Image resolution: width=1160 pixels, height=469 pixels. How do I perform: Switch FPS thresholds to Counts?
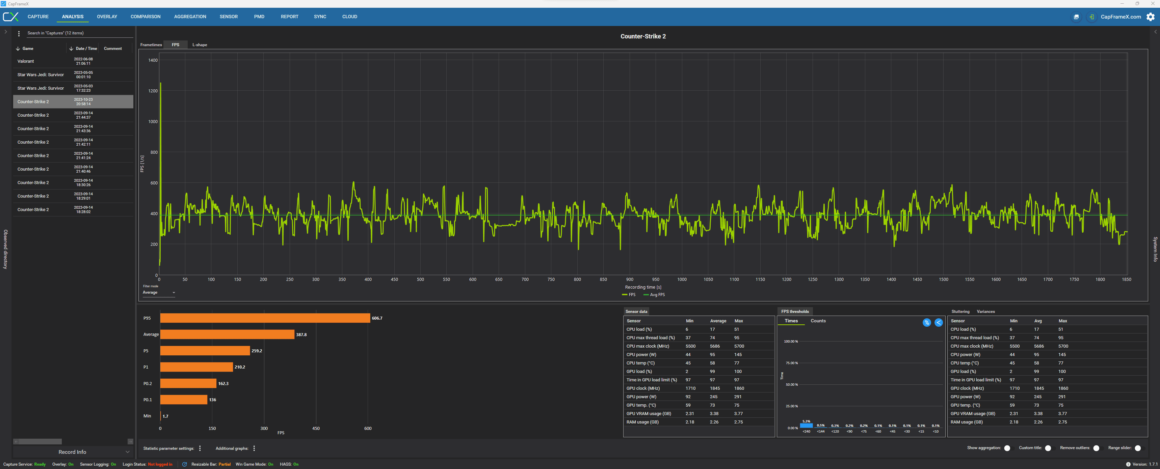818,321
